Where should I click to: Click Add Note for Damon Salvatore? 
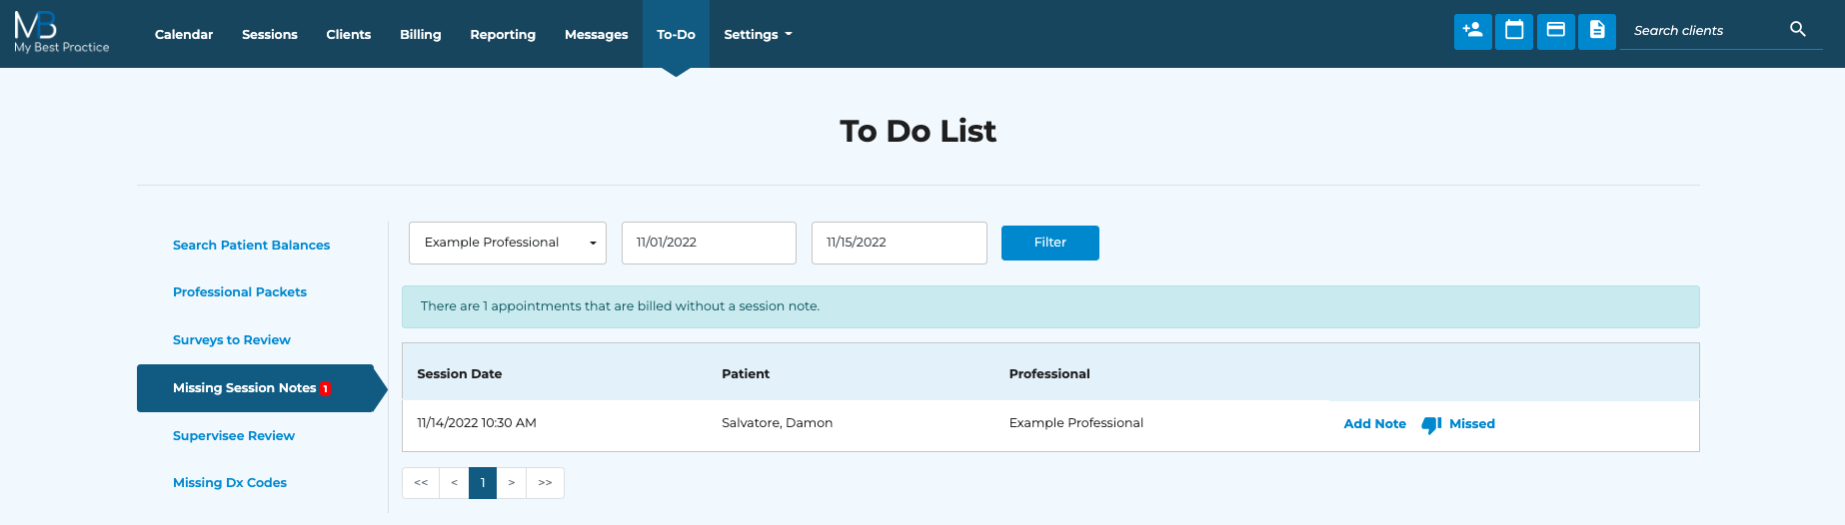1374,424
